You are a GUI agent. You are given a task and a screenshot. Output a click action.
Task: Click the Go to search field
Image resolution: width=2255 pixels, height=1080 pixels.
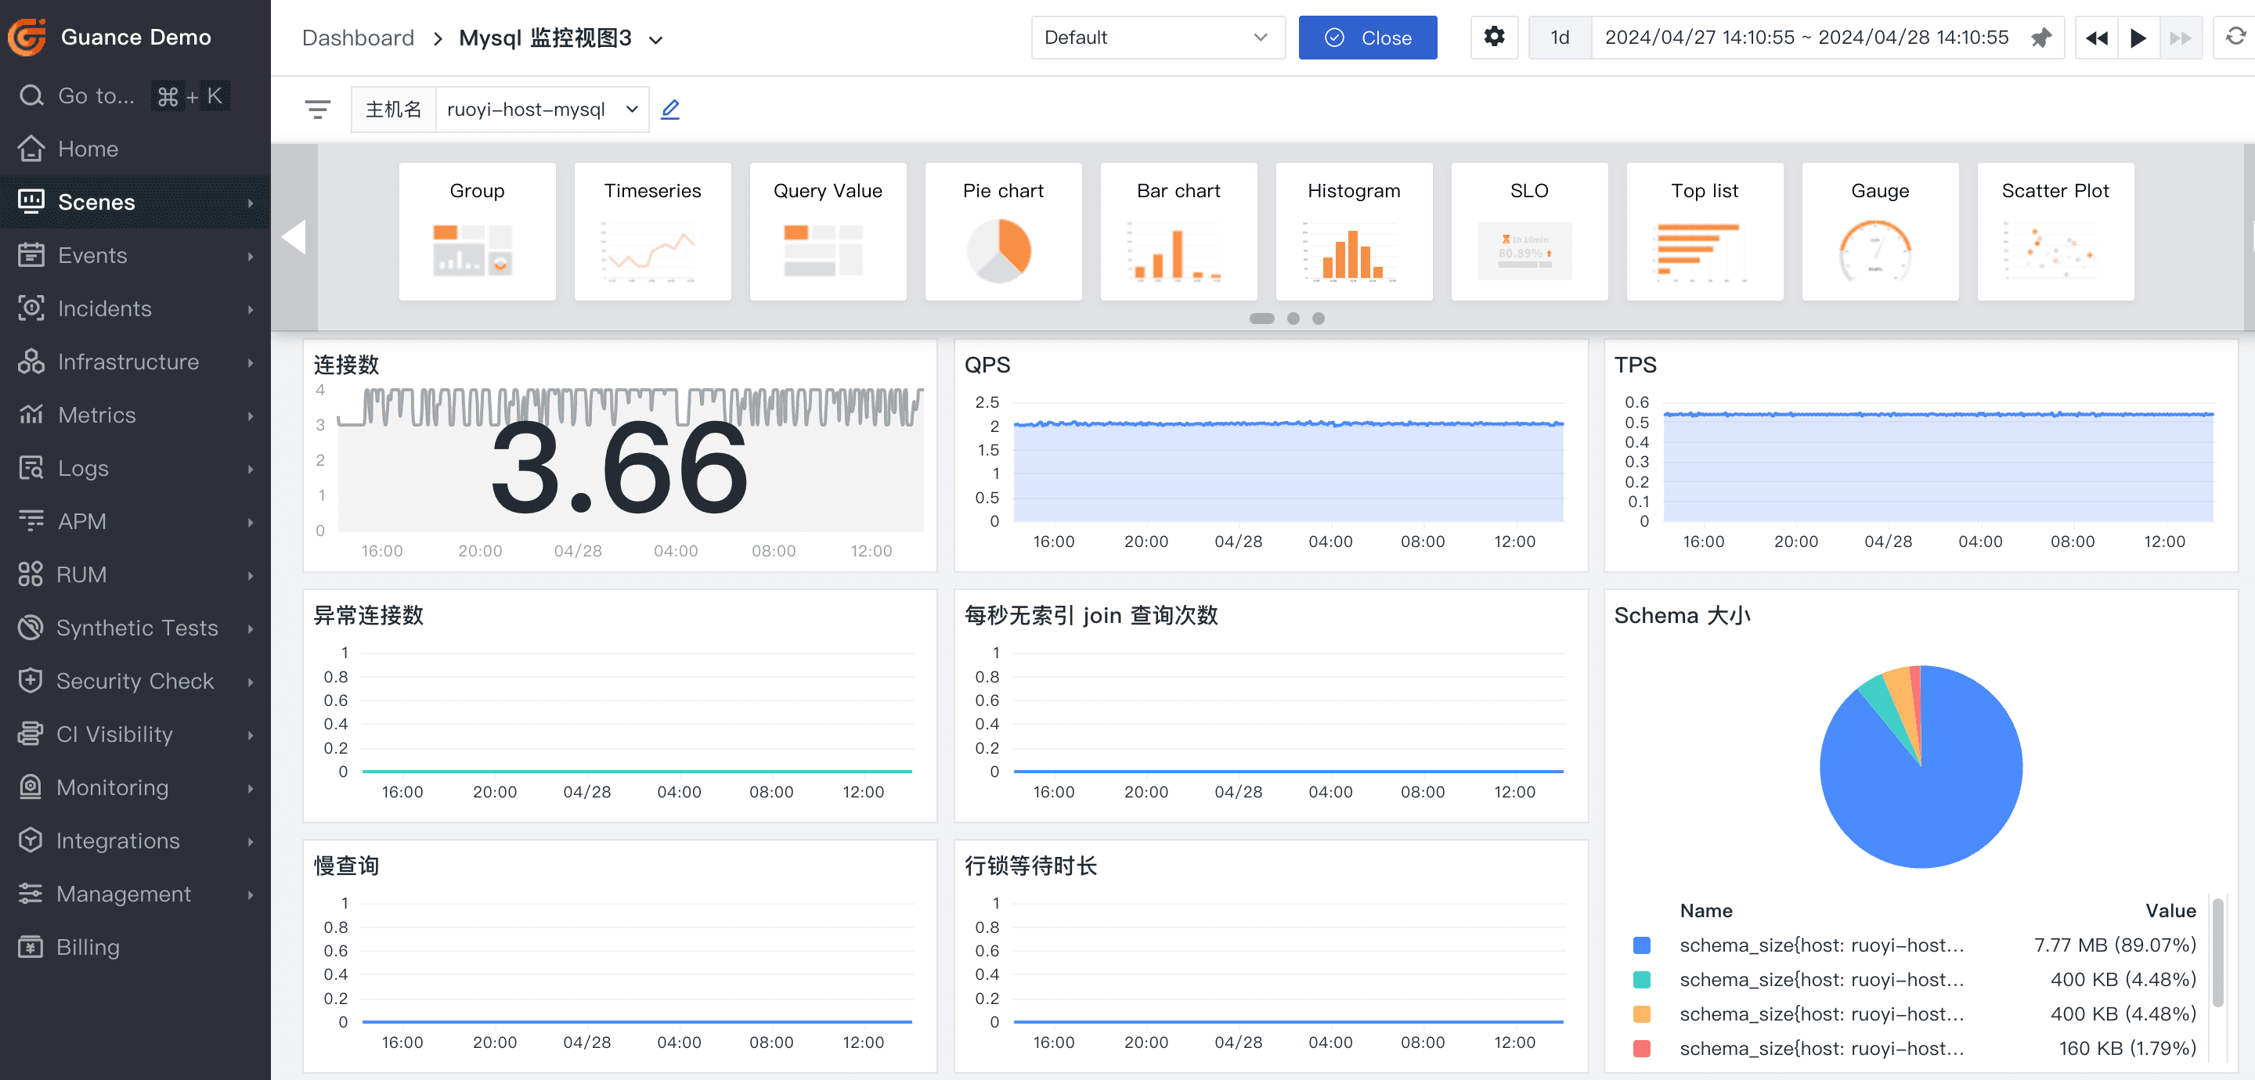pos(96,95)
